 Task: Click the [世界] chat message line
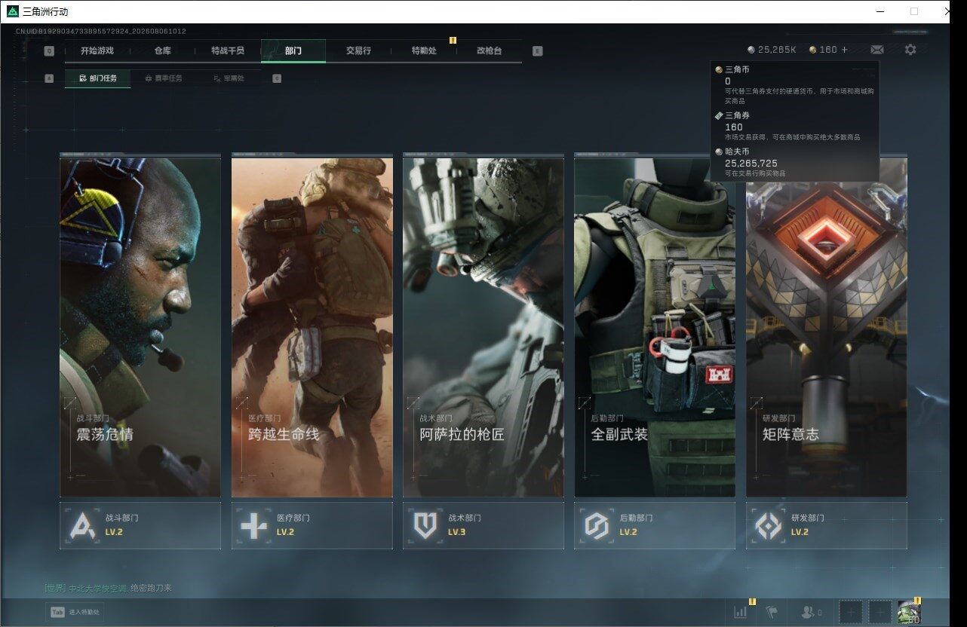[108, 588]
